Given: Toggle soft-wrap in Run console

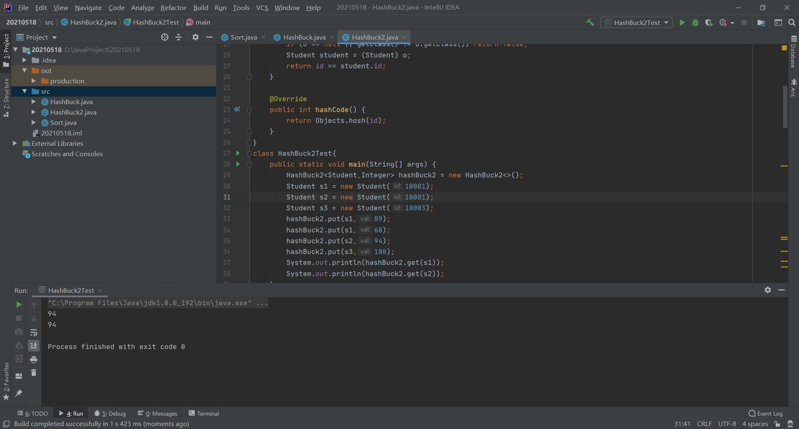Looking at the screenshot, I should coord(34,332).
